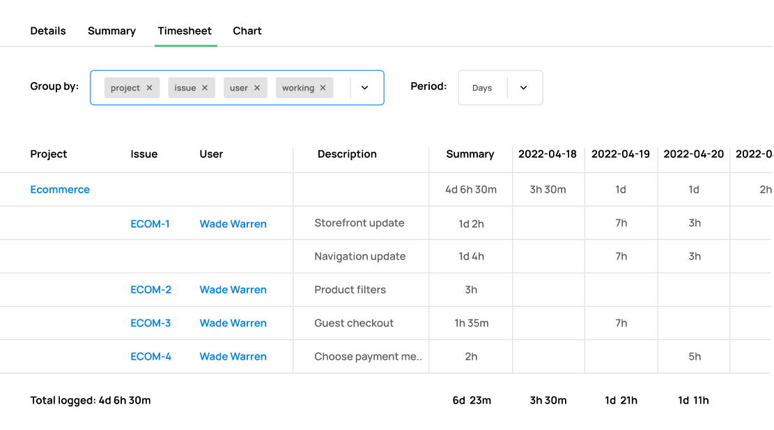This screenshot has height=430, width=774.
Task: Expand the Period dropdown arrow
Action: click(x=523, y=88)
